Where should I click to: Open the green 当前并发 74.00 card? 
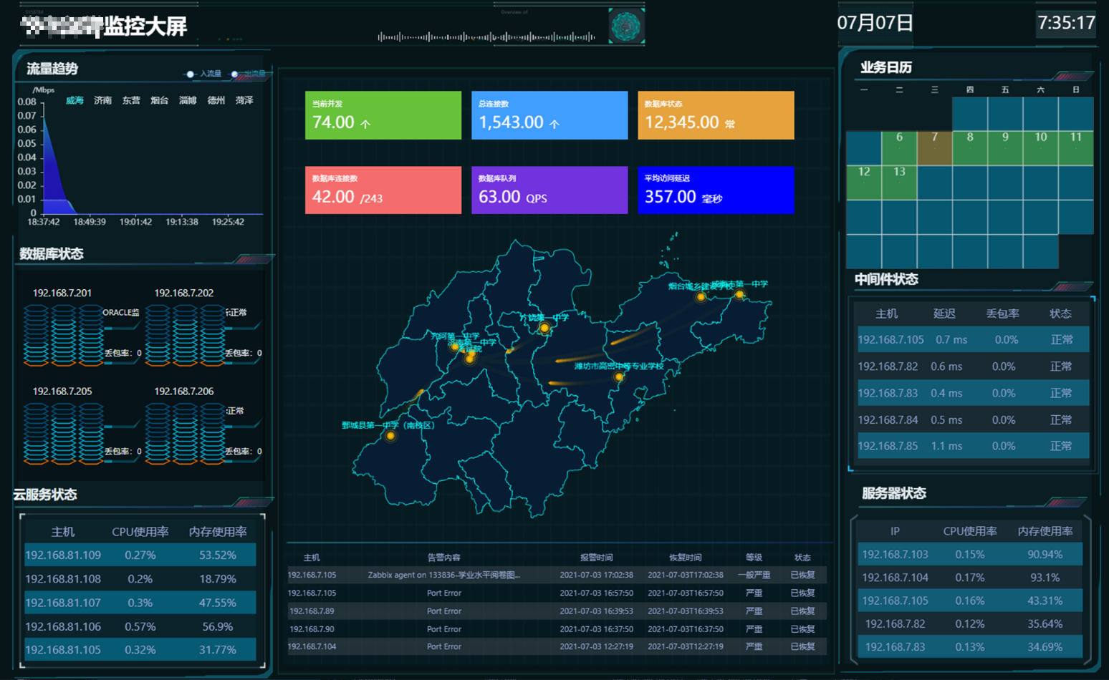383,115
